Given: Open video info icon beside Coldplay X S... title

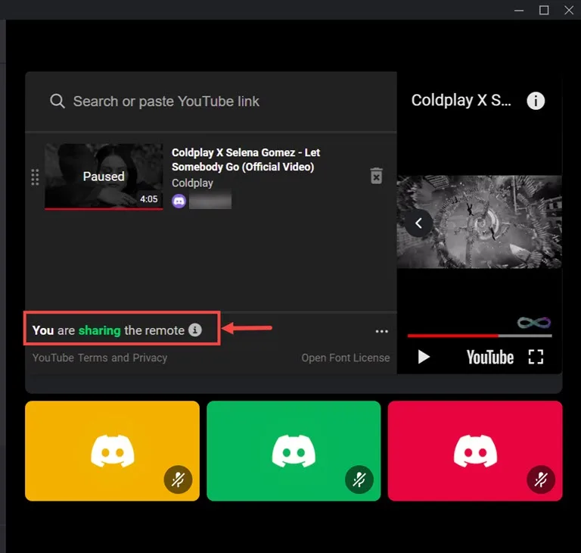Looking at the screenshot, I should (536, 101).
